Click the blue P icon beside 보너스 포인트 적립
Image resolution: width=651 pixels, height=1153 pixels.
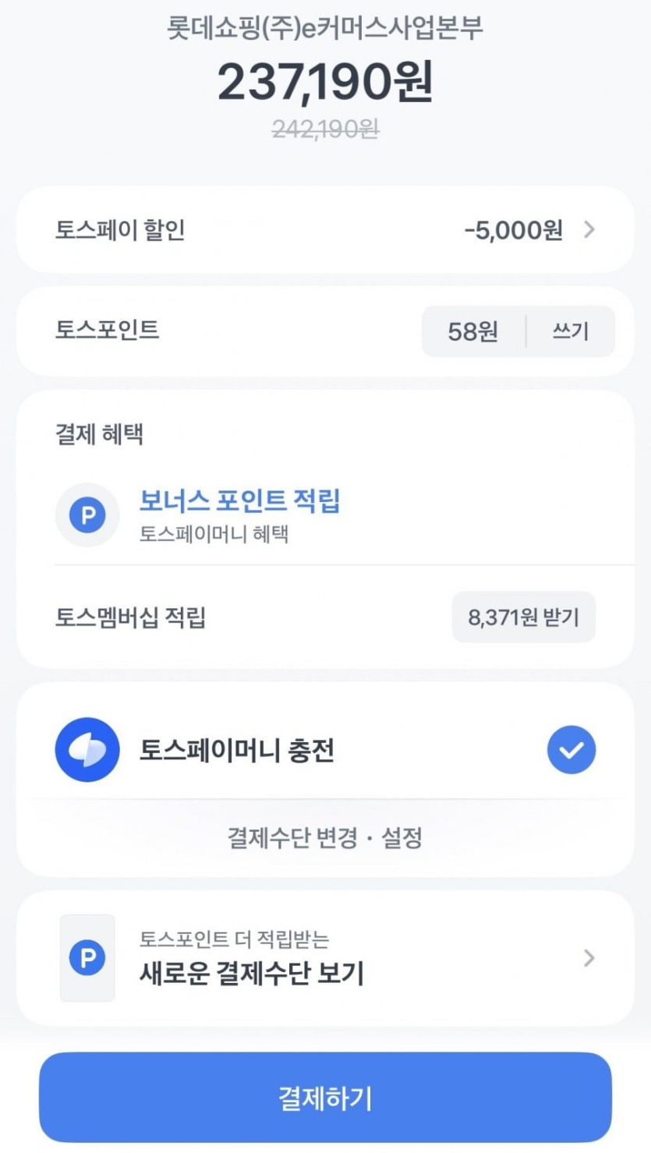click(x=87, y=515)
